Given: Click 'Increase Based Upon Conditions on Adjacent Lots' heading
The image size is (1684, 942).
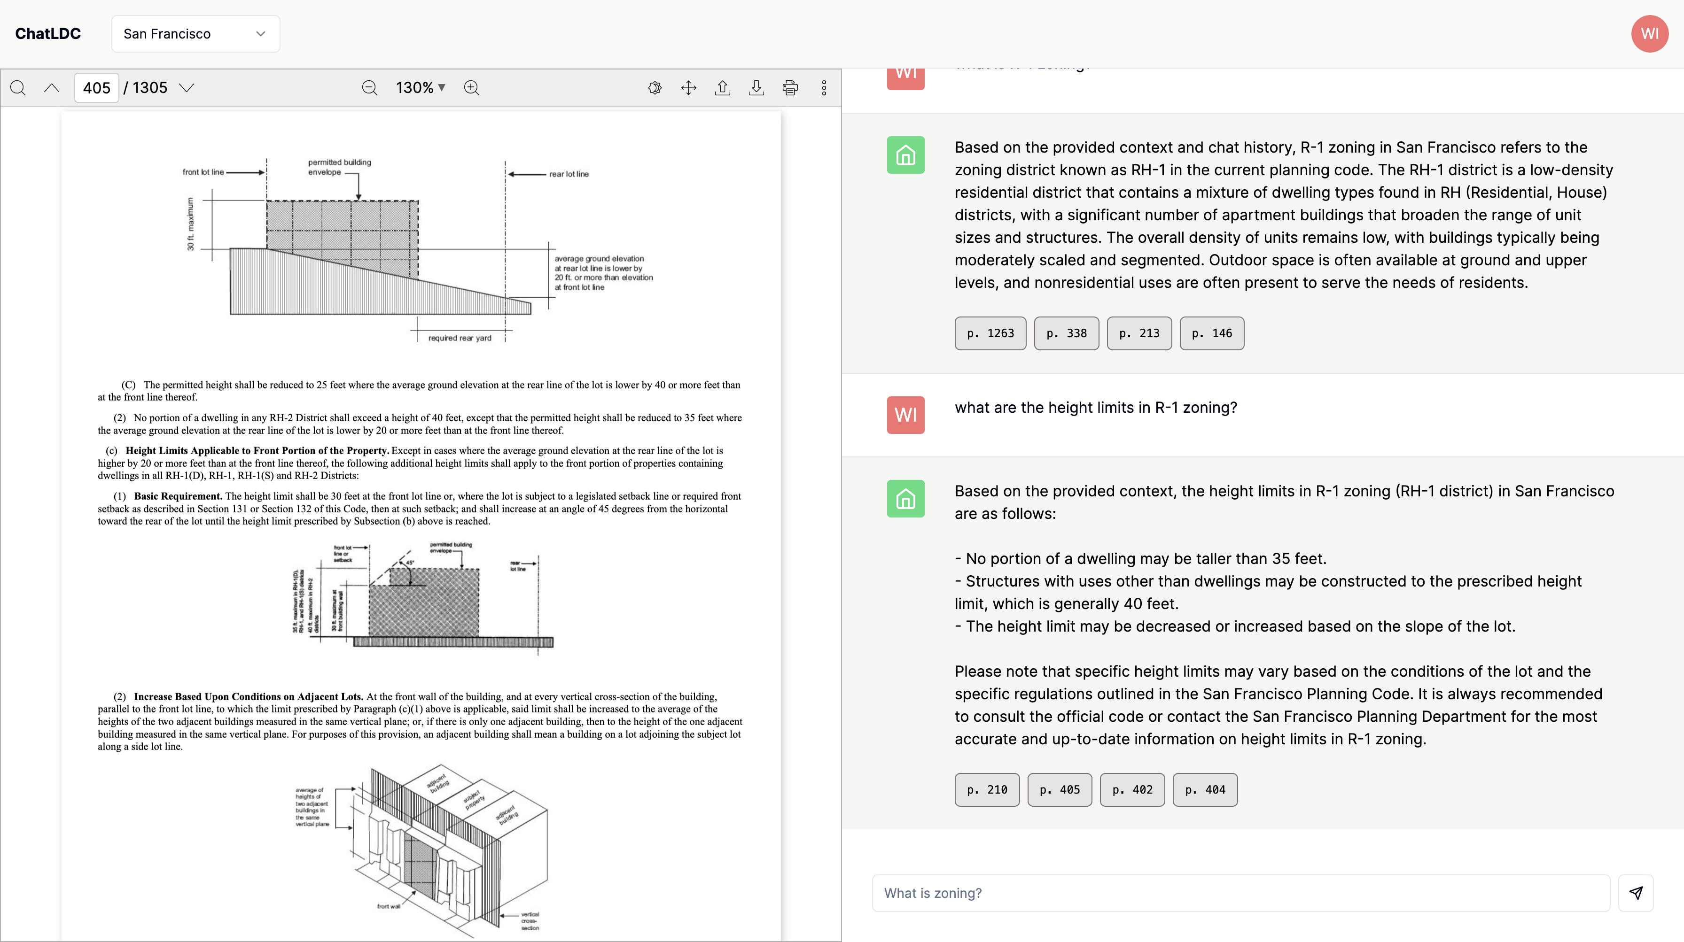Looking at the screenshot, I should [249, 696].
